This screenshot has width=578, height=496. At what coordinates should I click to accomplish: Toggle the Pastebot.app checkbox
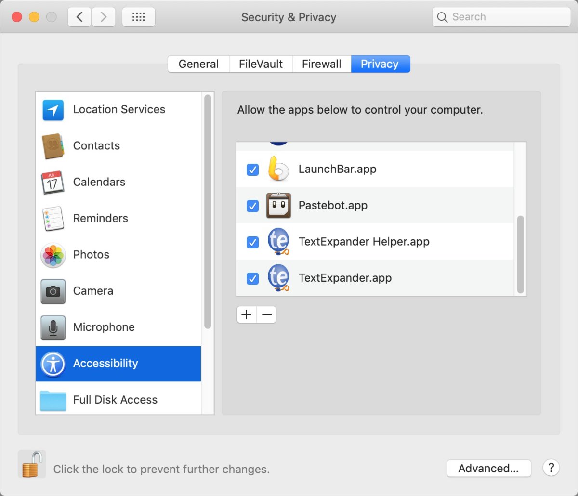(x=252, y=206)
